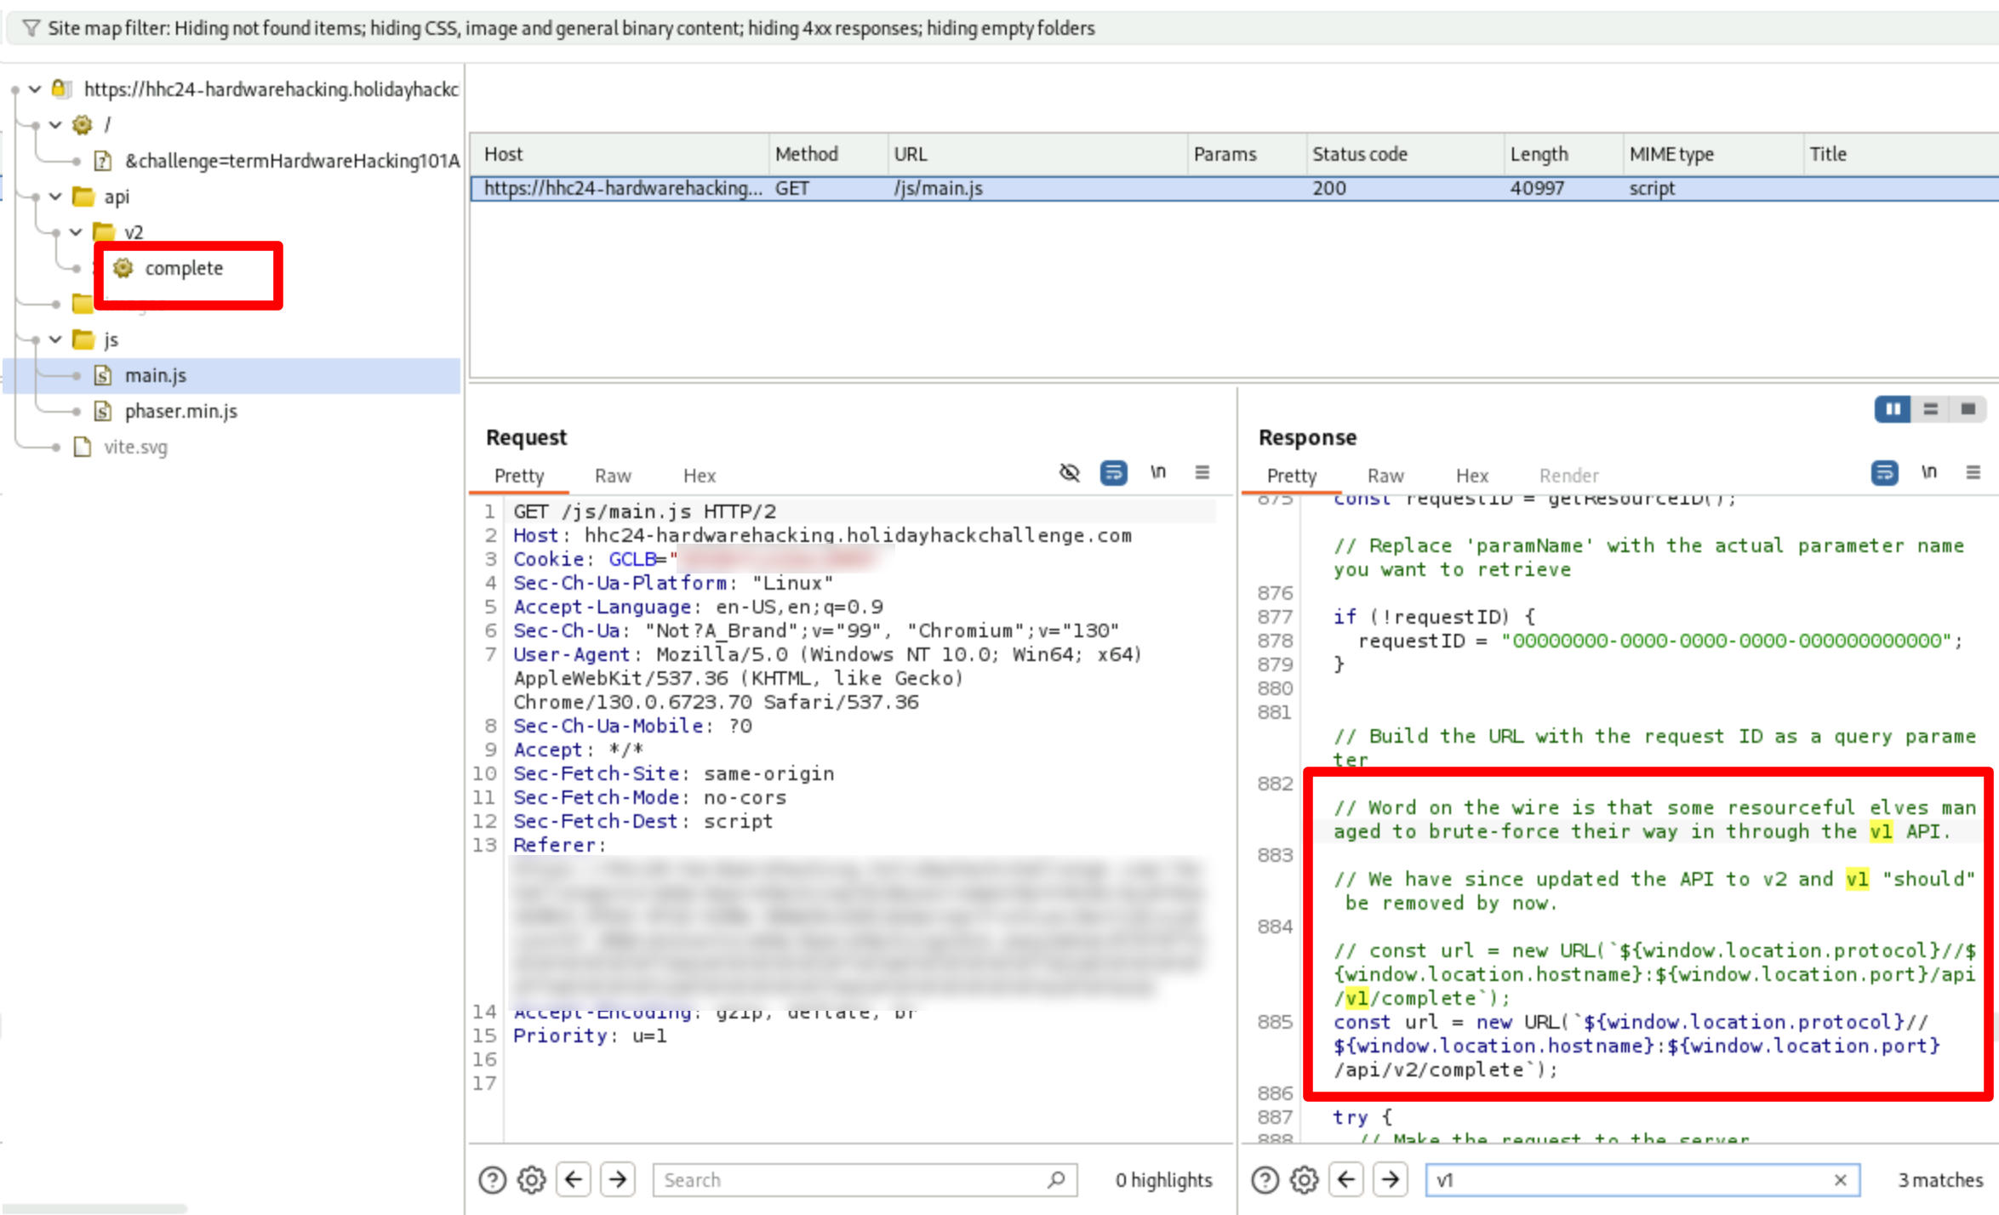Collapse the js folder in site map
This screenshot has height=1215, width=1999.
pyautogui.click(x=55, y=339)
